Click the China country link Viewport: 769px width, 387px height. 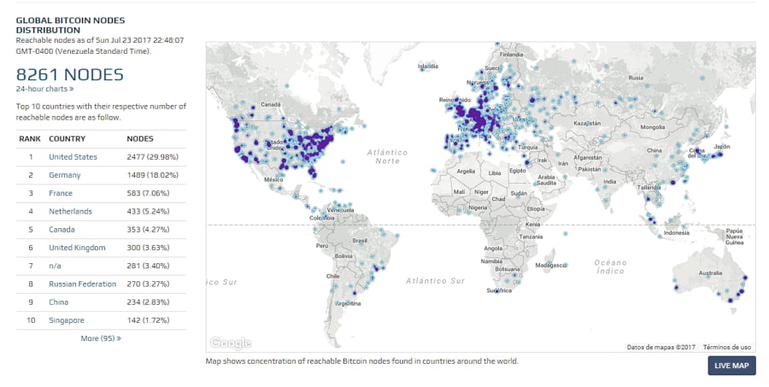pos(60,302)
